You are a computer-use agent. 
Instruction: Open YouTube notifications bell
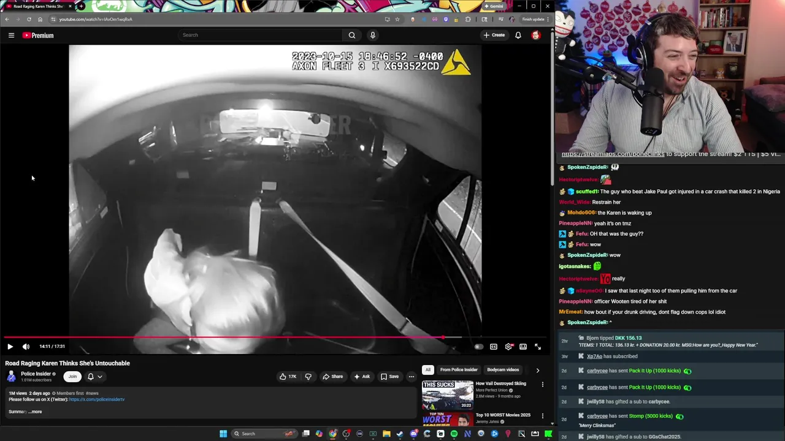(x=518, y=35)
